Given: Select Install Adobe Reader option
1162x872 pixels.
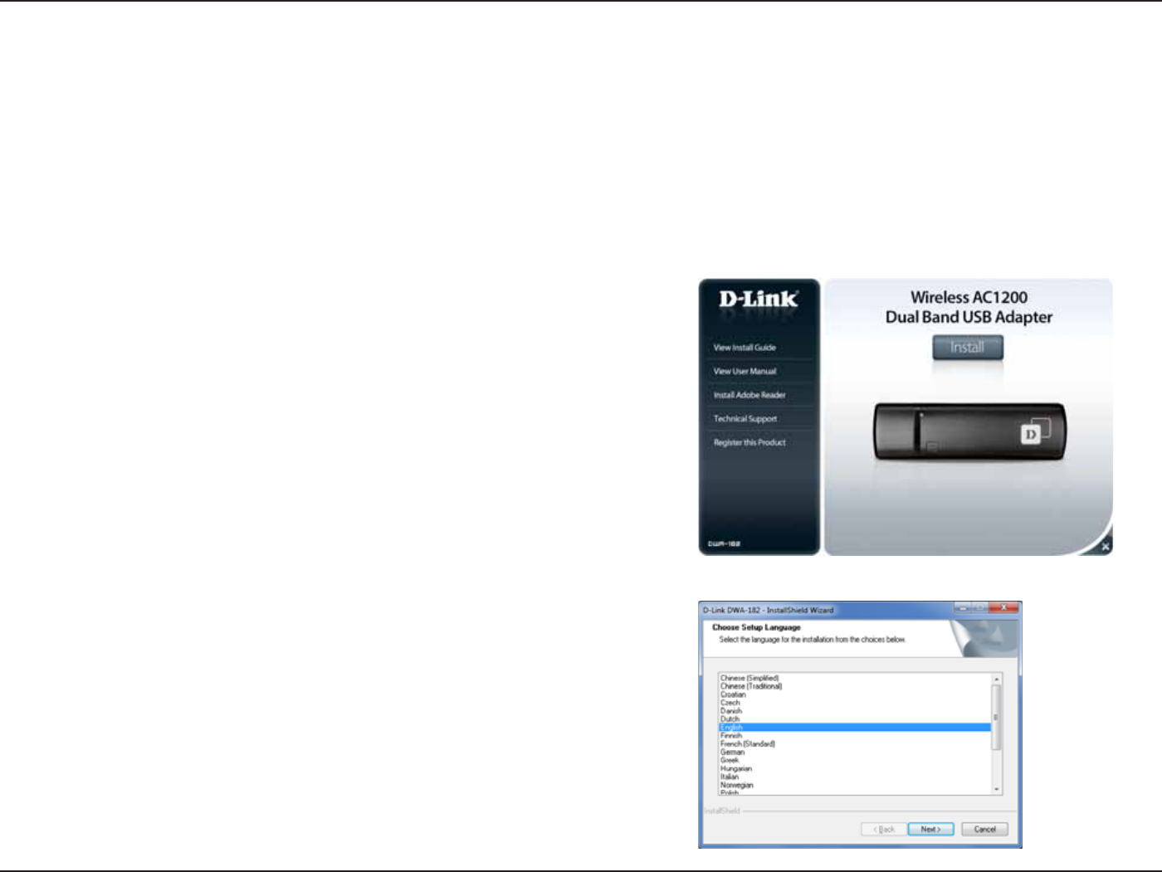Looking at the screenshot, I should coord(749,395).
